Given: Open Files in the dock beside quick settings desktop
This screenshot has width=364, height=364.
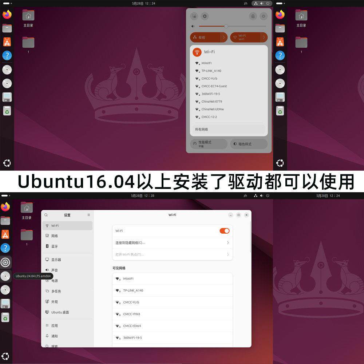Looking at the screenshot, I should [x=7, y=28].
